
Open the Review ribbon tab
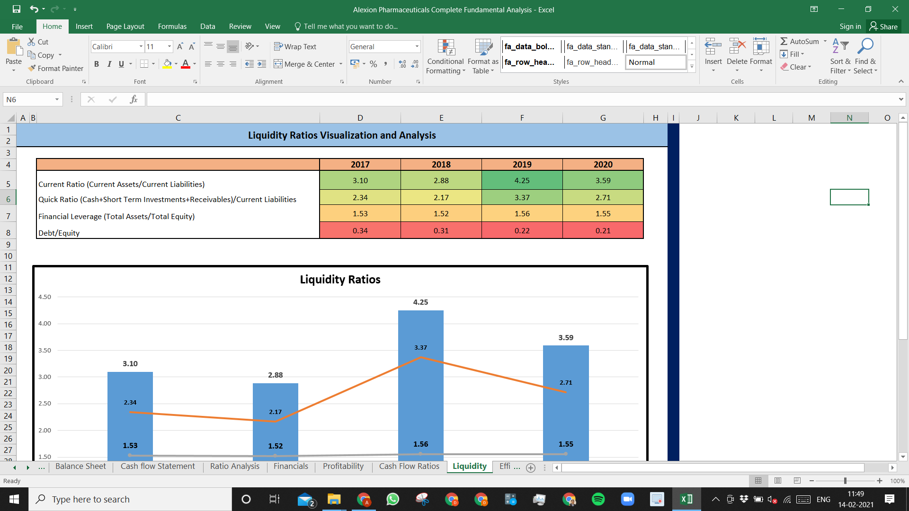point(240,26)
